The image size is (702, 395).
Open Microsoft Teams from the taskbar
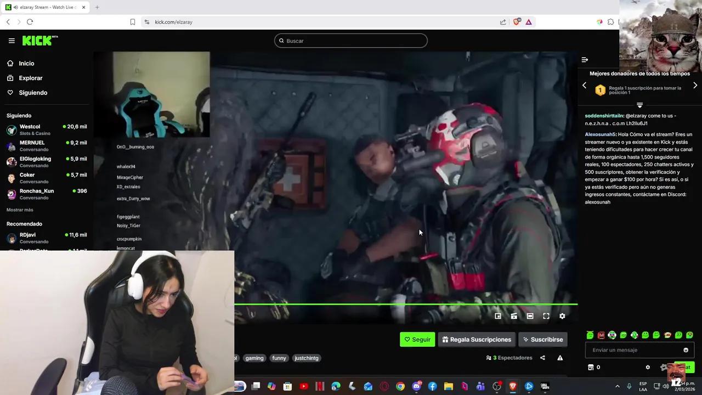coord(480,386)
